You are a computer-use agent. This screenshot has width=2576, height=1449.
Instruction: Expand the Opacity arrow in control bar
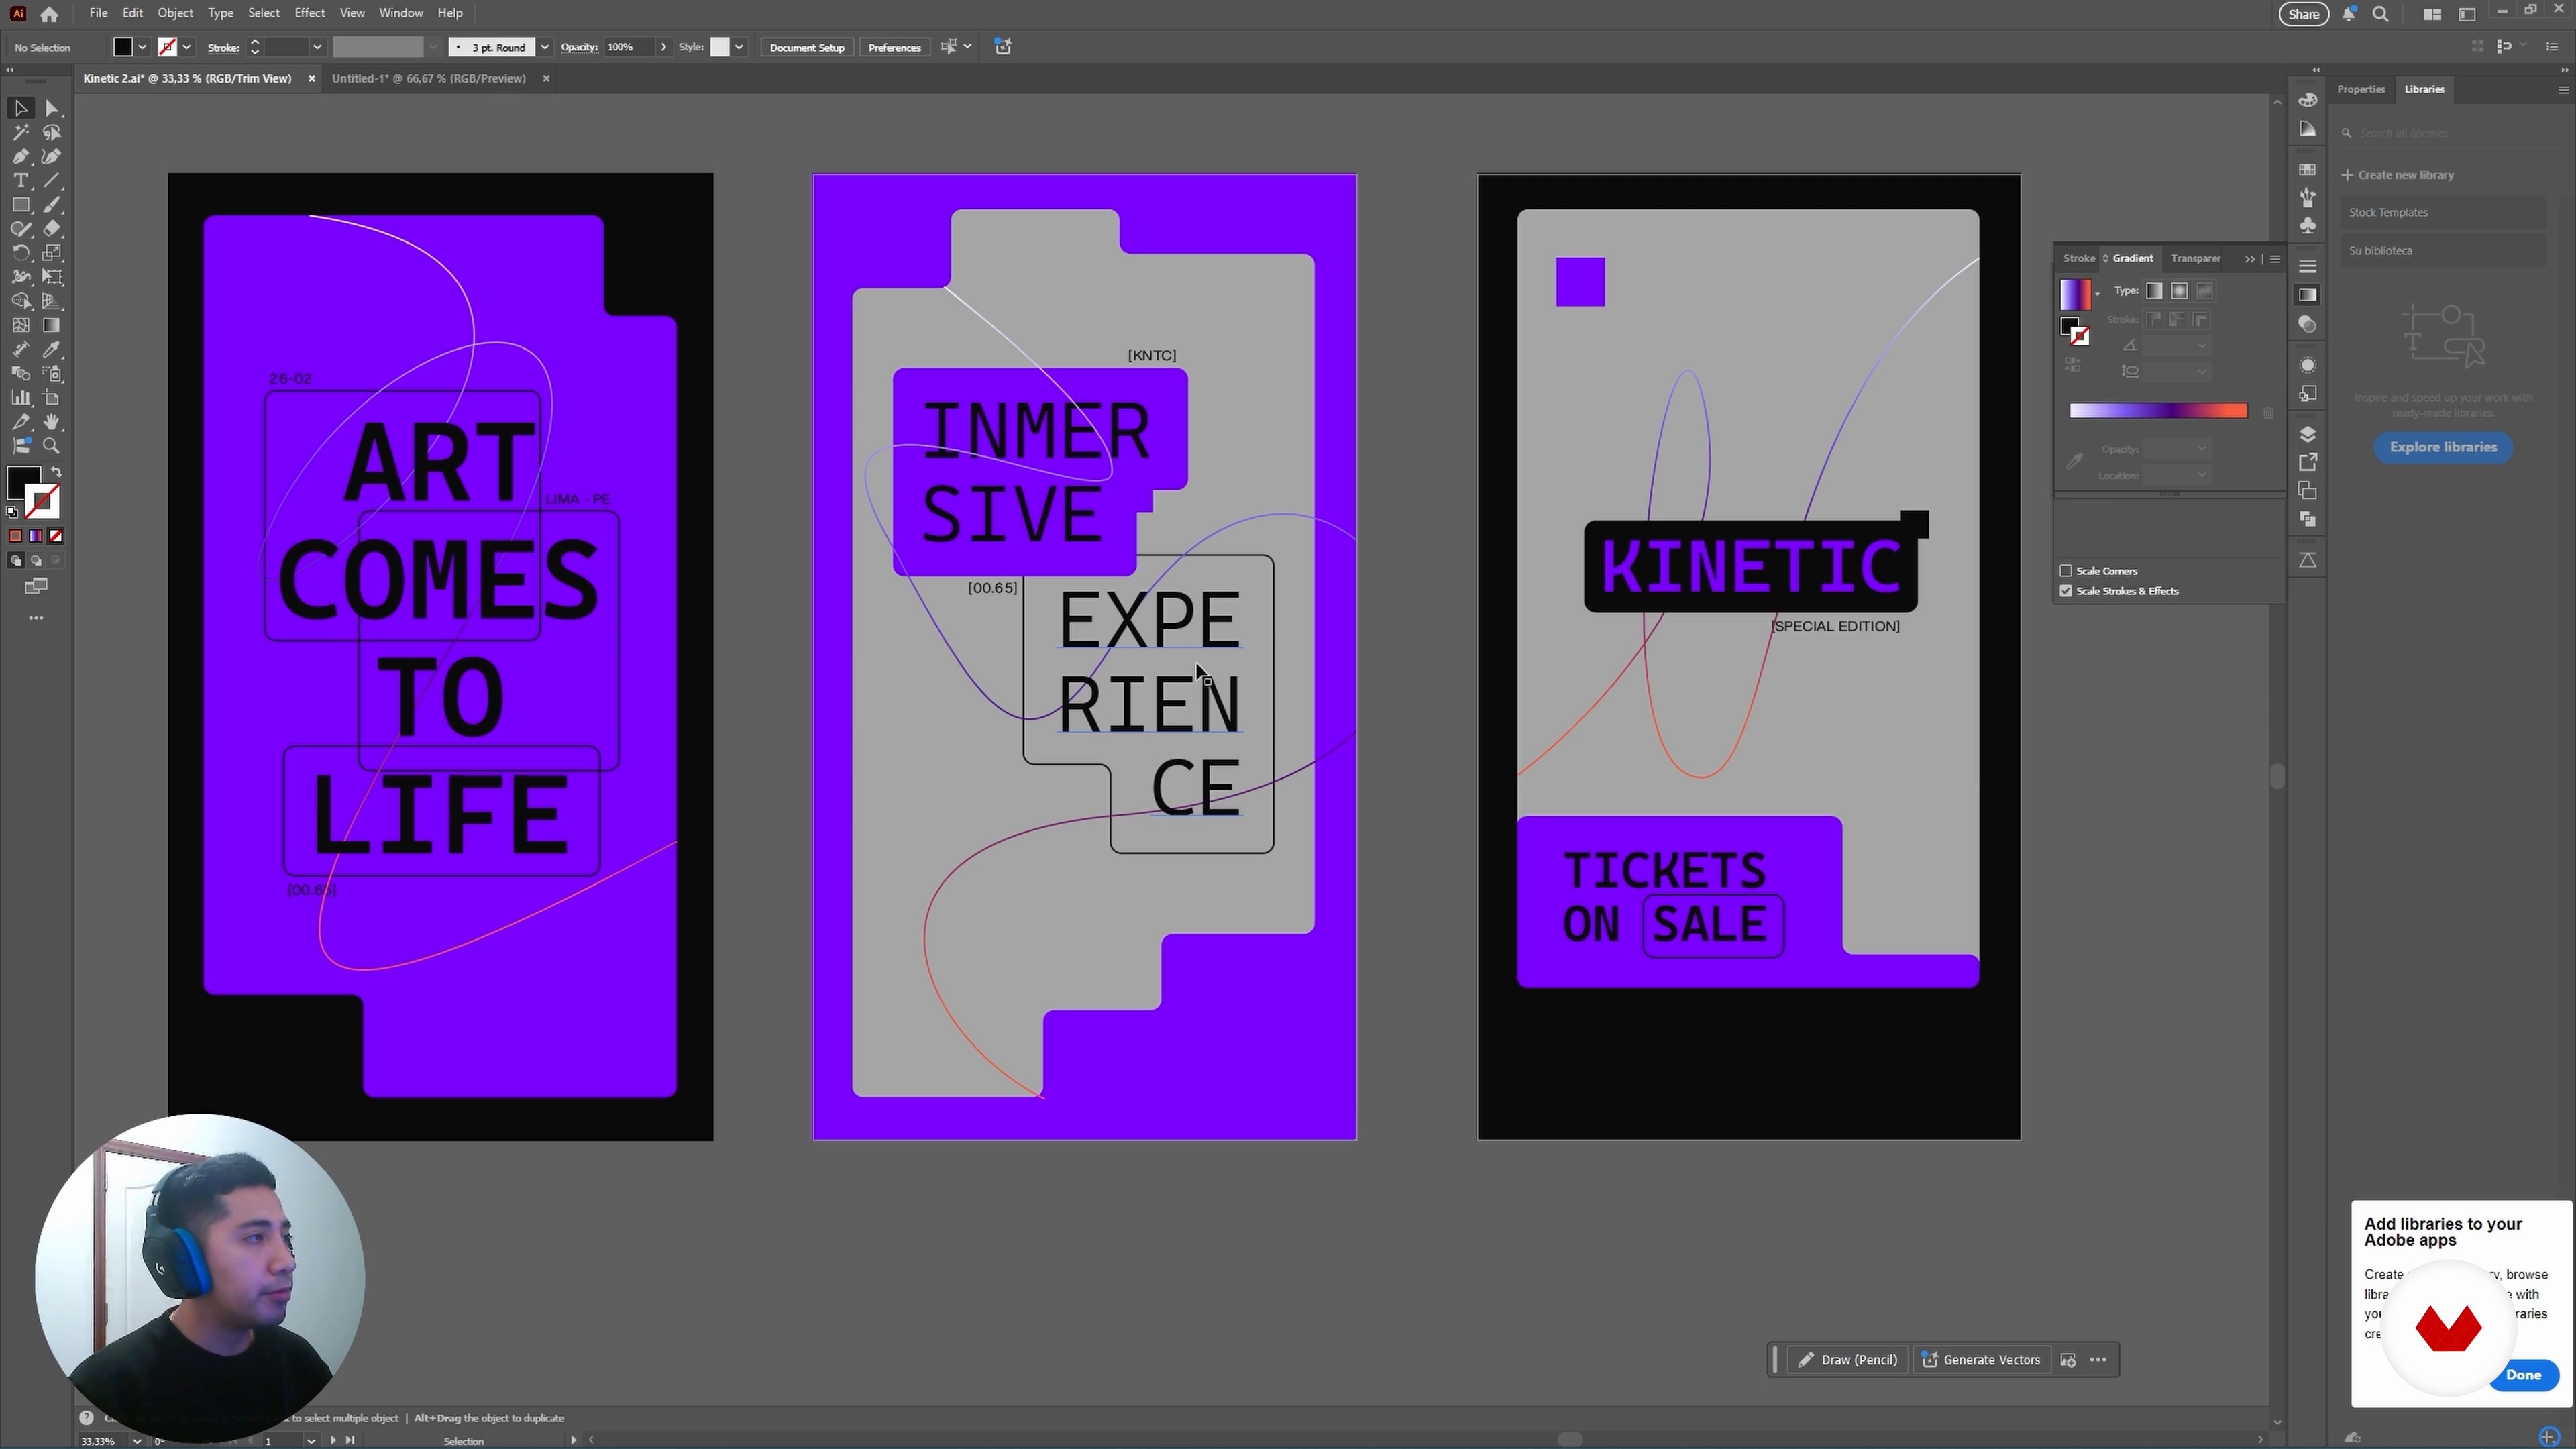pyautogui.click(x=663, y=47)
